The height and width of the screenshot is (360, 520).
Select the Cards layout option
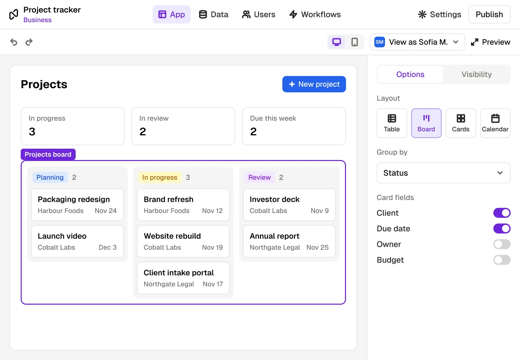coord(461,123)
